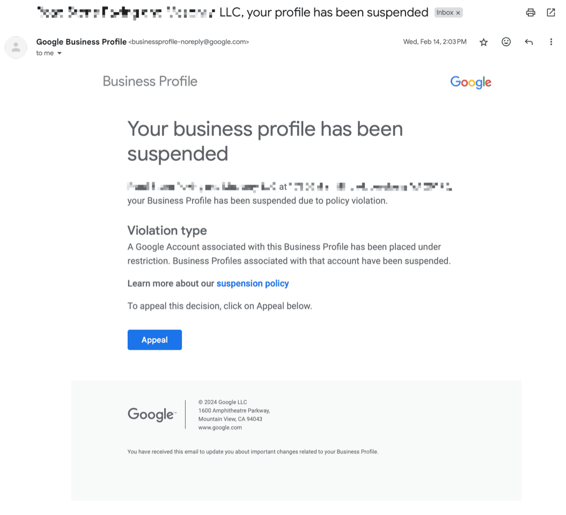Image resolution: width=566 pixels, height=515 pixels.
Task: Remove the Inbox label with its X
Action: (x=458, y=12)
